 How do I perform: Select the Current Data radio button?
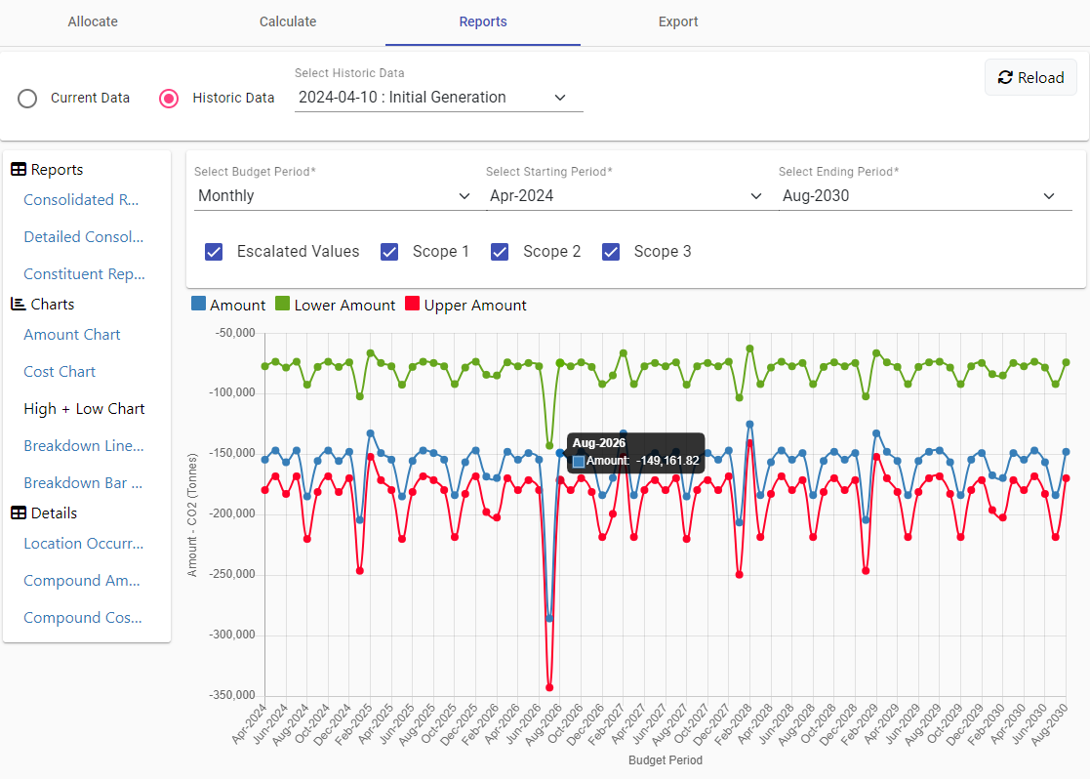27,98
